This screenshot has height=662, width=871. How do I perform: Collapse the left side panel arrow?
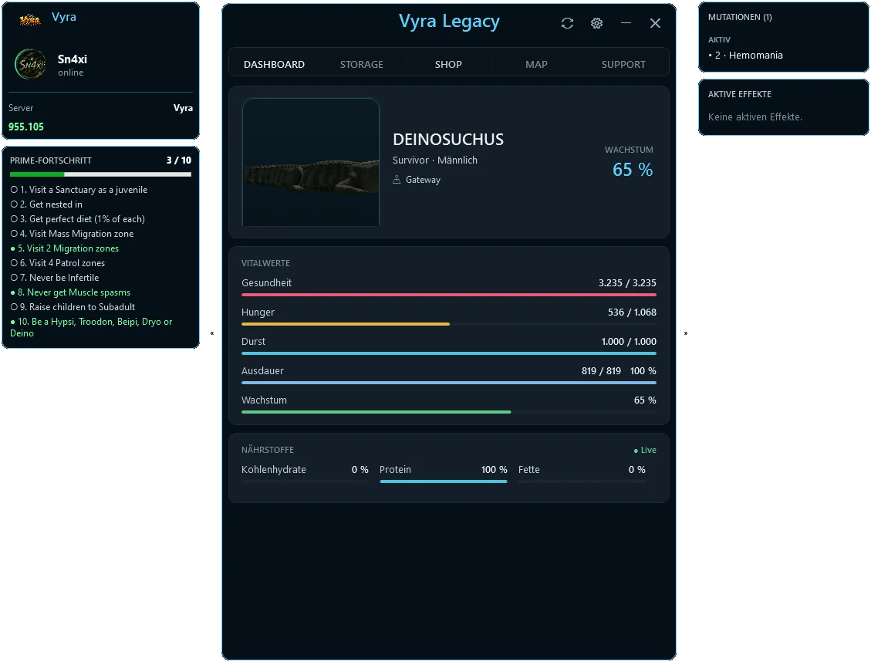coord(212,333)
